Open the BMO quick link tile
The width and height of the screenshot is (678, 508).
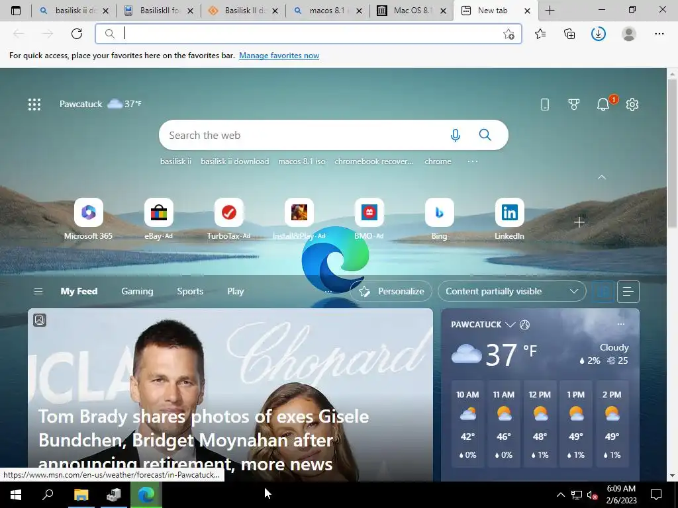(x=369, y=219)
